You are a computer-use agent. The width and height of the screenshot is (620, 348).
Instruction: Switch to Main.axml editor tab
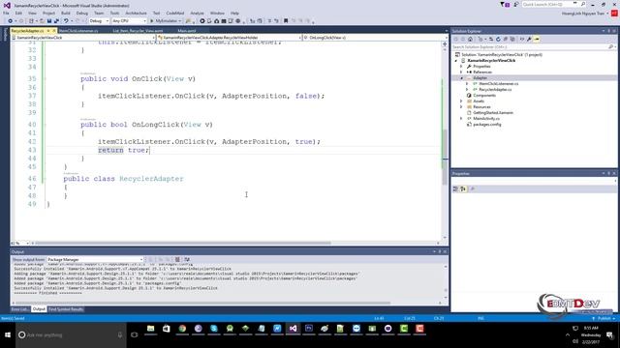(187, 31)
